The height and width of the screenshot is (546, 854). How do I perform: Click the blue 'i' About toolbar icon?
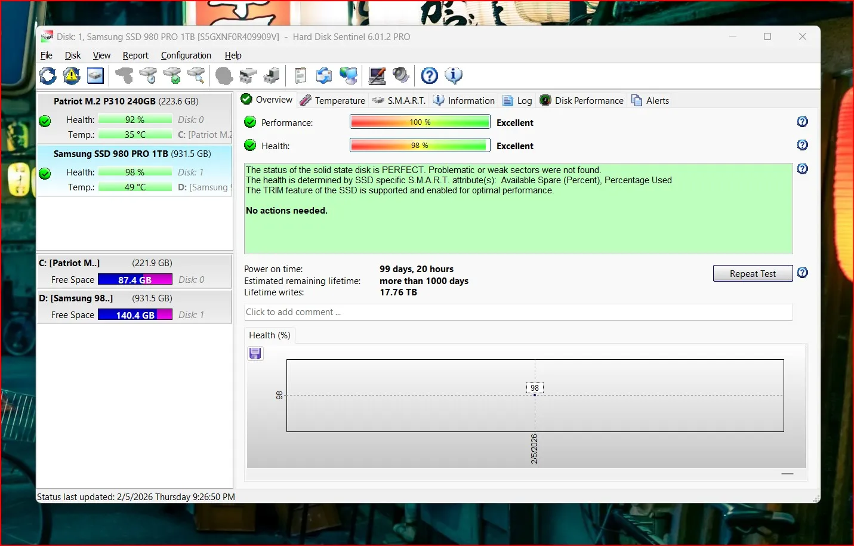pyautogui.click(x=454, y=76)
